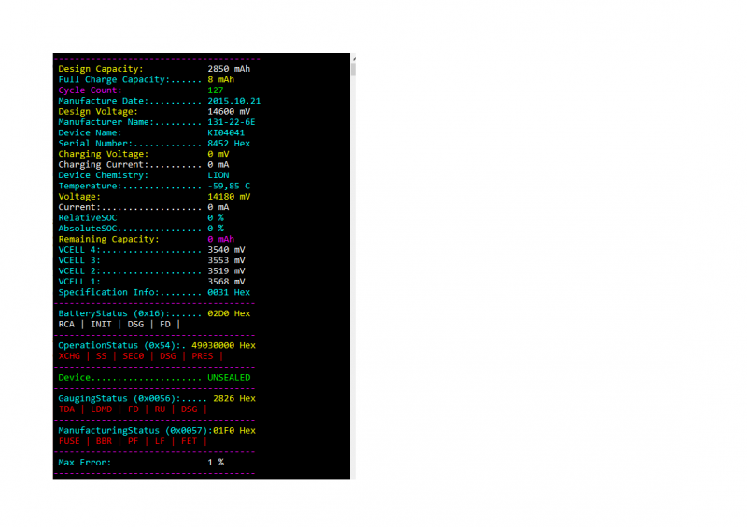Image resolution: width=747 pixels, height=527 pixels.
Task: Click the Design Capacity 2850 mAh value
Action: pyautogui.click(x=229, y=69)
